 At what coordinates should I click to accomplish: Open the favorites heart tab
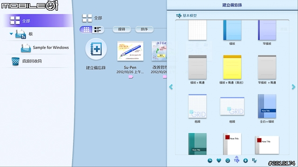coord(219,161)
